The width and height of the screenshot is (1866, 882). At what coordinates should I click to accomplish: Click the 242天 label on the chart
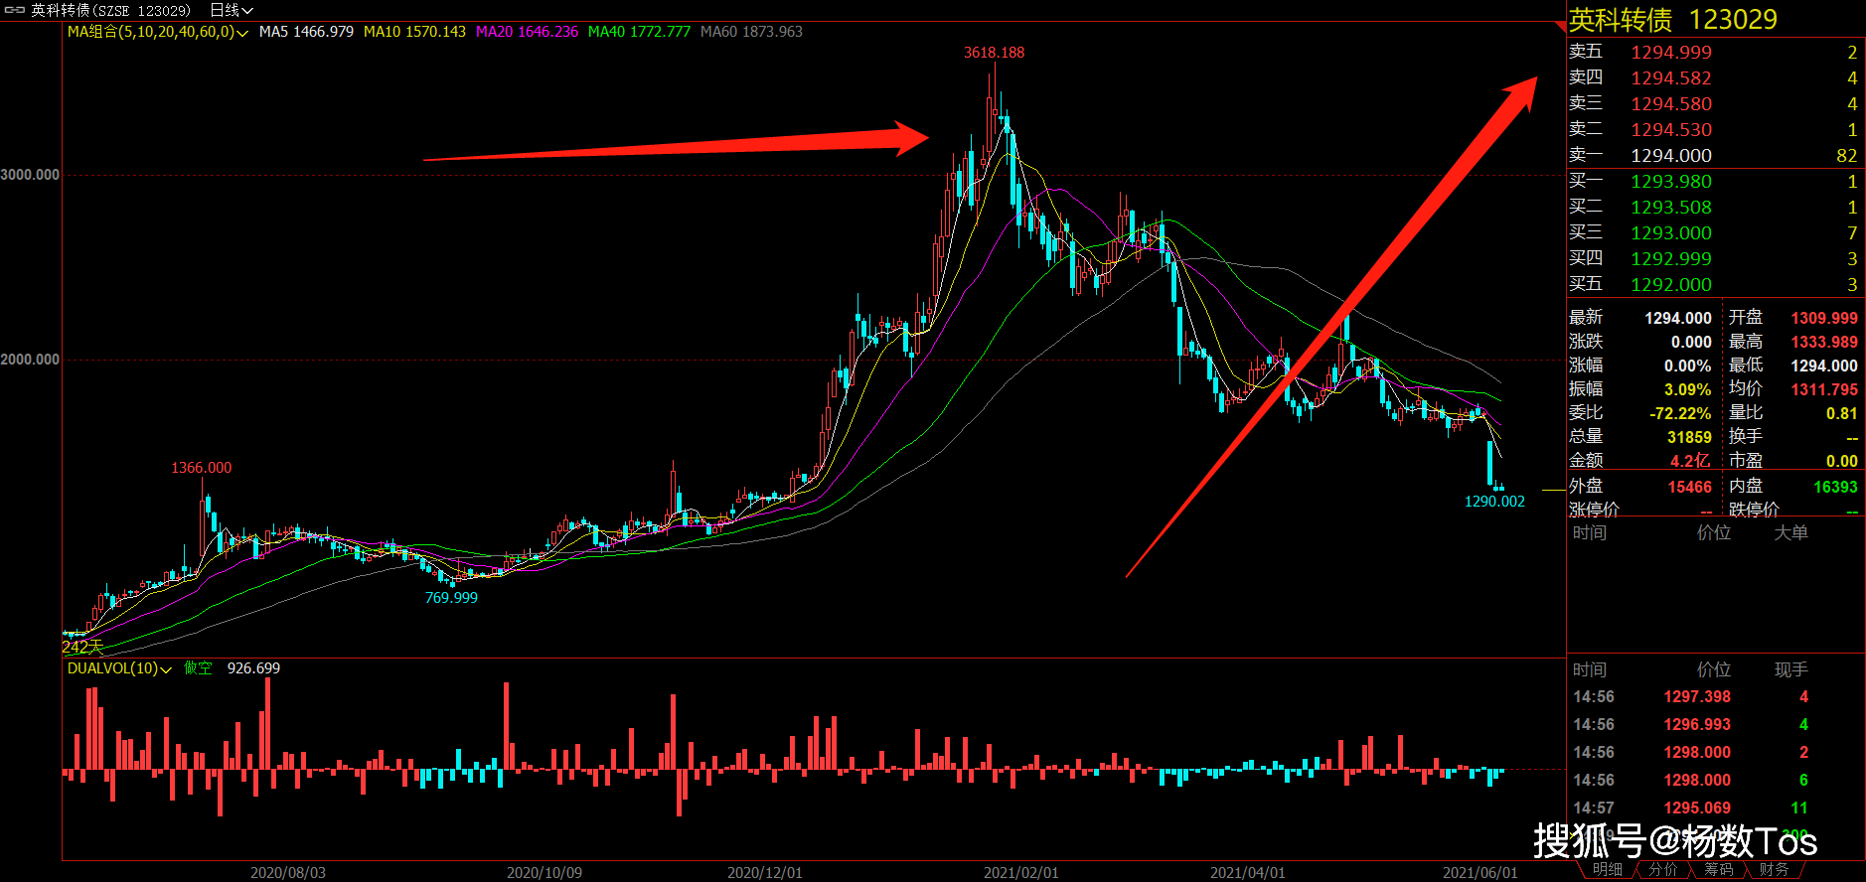[82, 647]
